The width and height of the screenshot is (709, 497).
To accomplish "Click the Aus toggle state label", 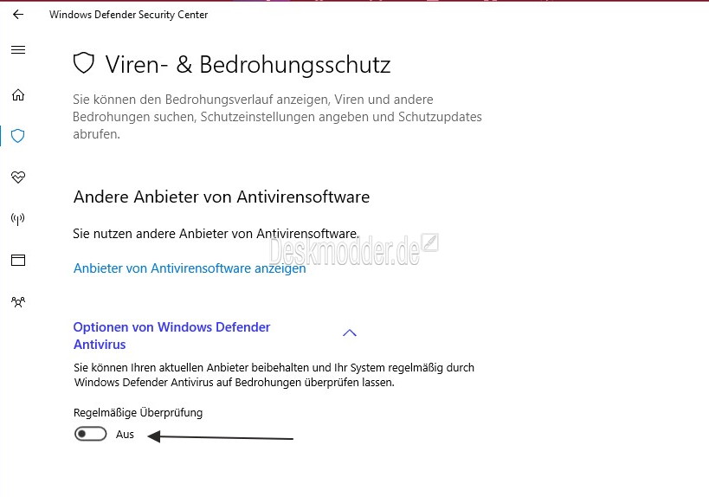I will [x=125, y=434].
